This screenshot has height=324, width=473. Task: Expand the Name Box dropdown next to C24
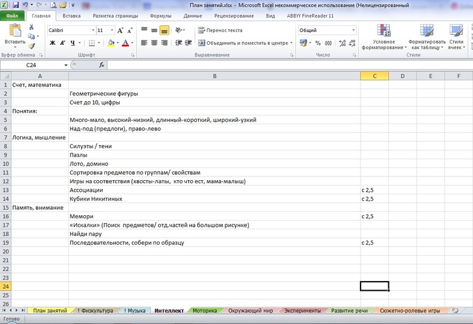[66, 65]
